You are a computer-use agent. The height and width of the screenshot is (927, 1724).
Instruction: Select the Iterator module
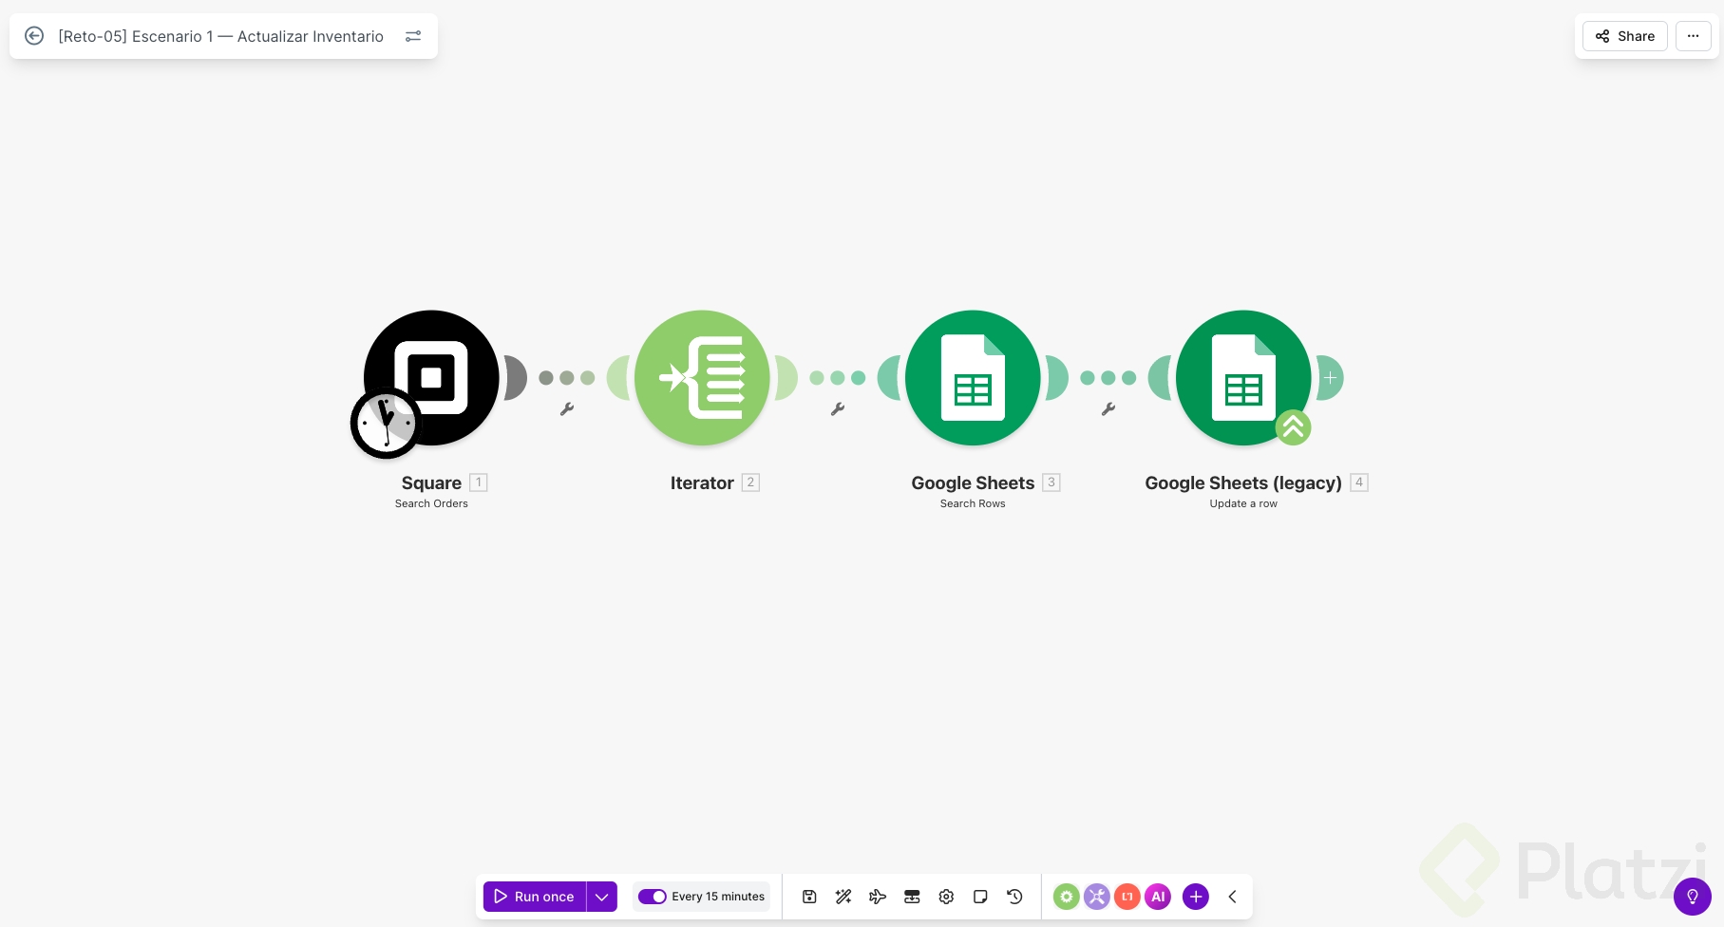(x=702, y=378)
